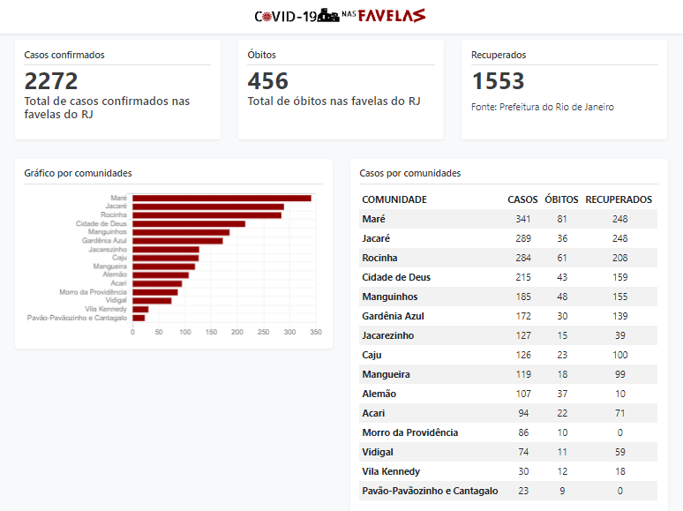
Task: Click the Gardênia Azul chart bar
Action: click(177, 241)
